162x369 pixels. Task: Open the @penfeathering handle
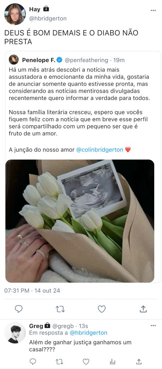click(87, 60)
